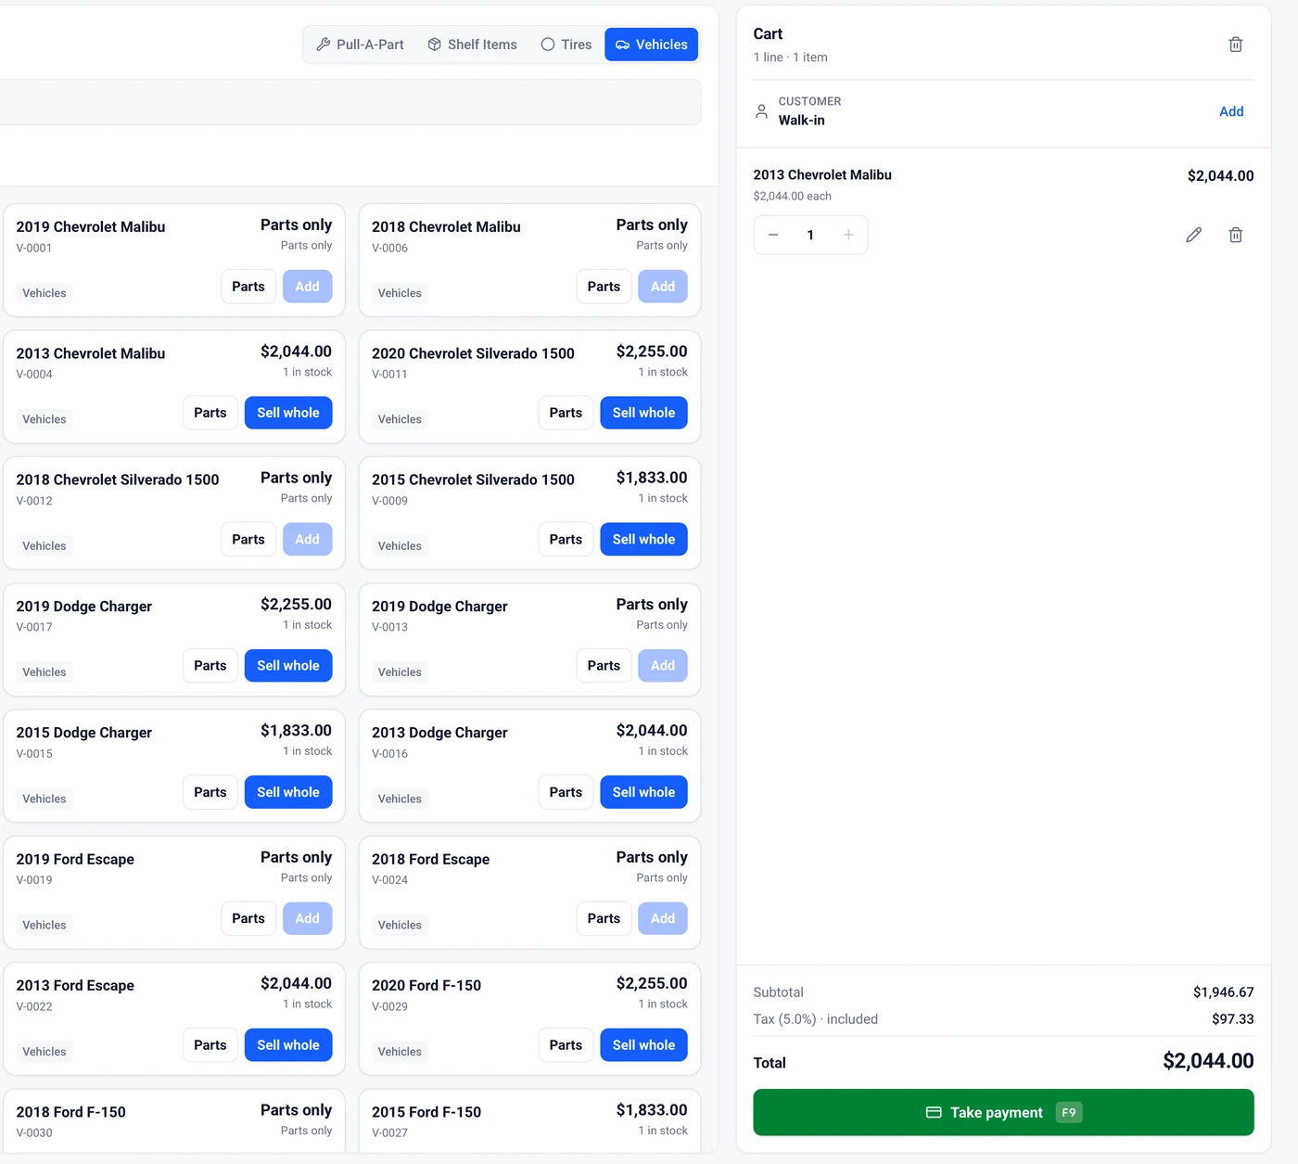Click the $1,833.00 price on 2015 Dodge Charger
The width and height of the screenshot is (1298, 1164).
point(296,731)
